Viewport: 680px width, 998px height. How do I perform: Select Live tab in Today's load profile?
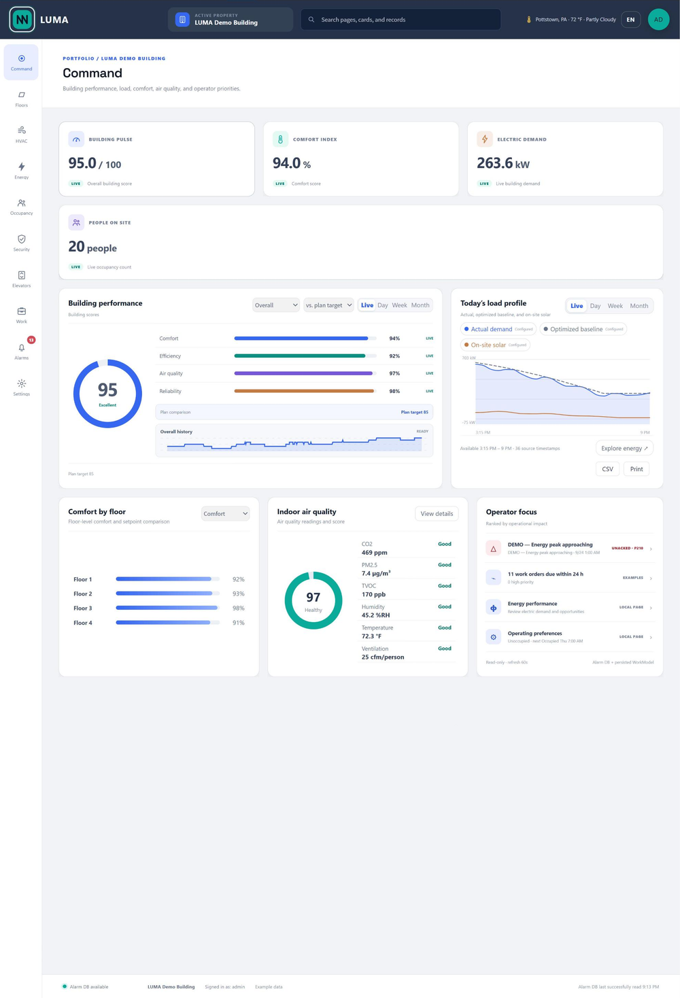(x=577, y=306)
